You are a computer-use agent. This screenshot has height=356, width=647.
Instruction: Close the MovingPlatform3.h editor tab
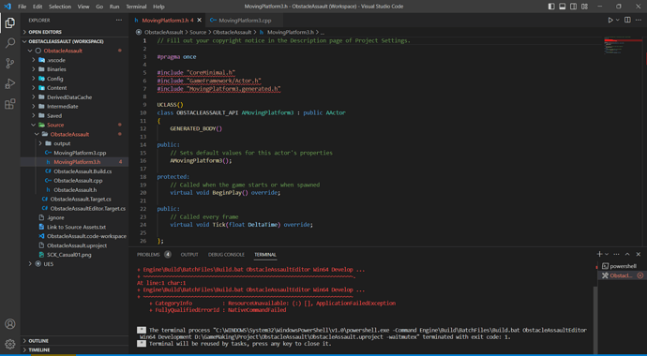(199, 21)
